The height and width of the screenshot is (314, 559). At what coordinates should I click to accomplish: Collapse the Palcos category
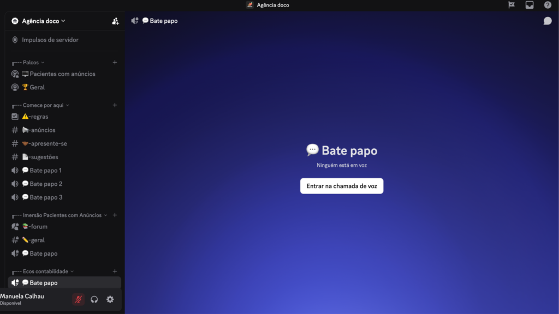click(x=33, y=63)
